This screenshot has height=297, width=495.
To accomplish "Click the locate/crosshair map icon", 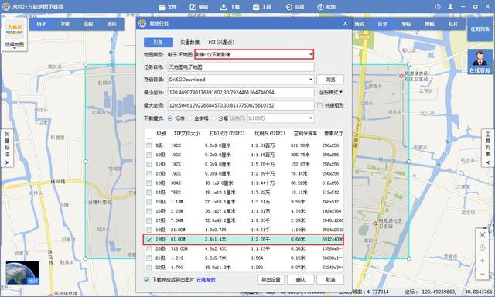I will (x=483, y=247).
